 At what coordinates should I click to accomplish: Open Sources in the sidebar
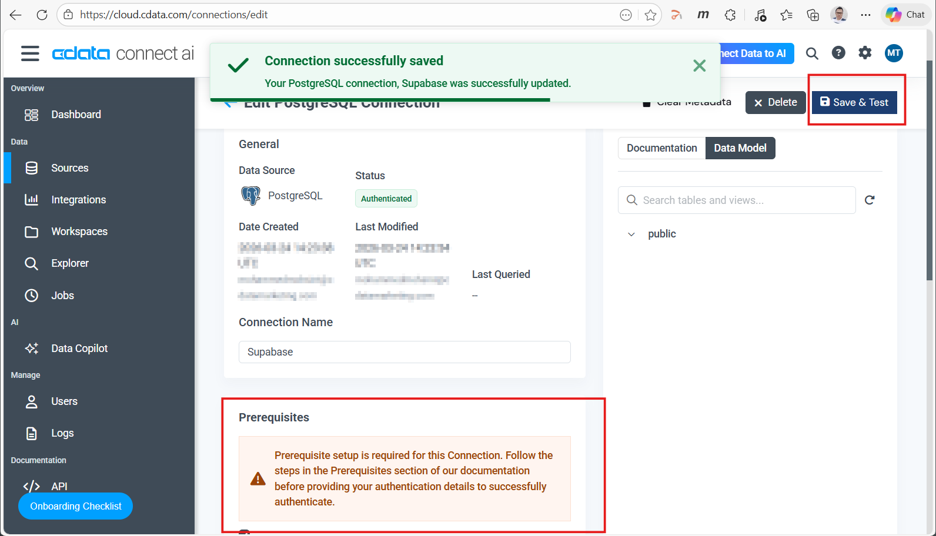[x=69, y=168]
